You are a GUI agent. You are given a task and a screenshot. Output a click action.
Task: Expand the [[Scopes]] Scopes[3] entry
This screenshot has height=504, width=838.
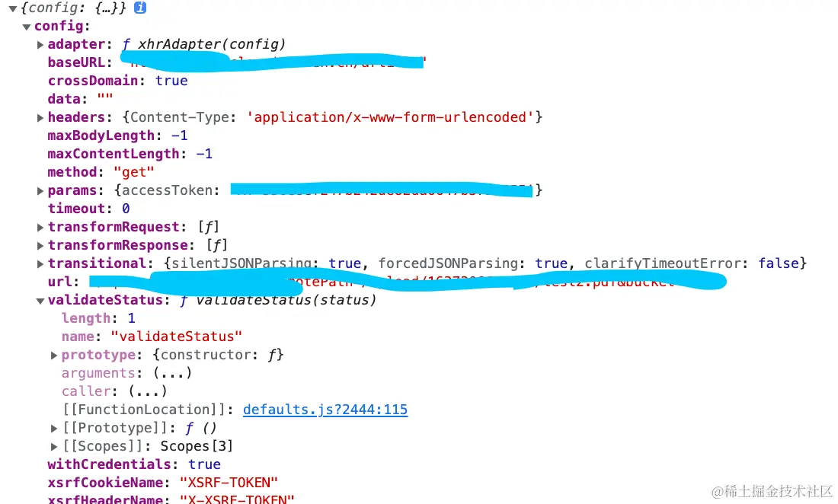pyautogui.click(x=53, y=446)
